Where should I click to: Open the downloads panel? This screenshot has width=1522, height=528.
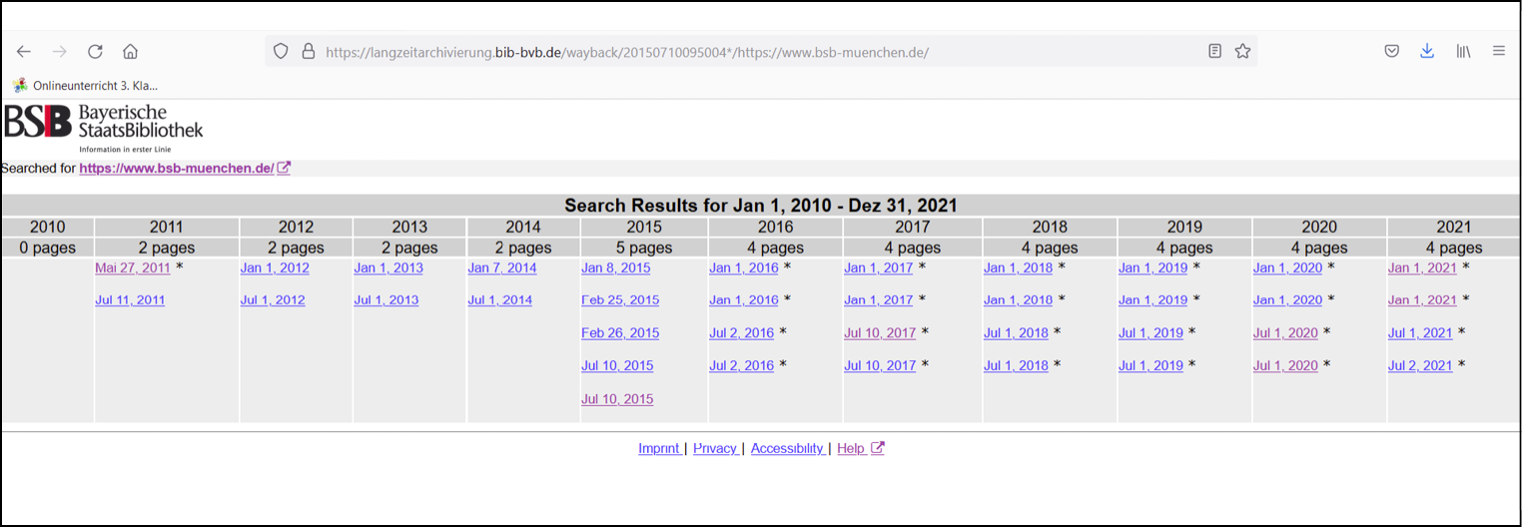click(1427, 51)
